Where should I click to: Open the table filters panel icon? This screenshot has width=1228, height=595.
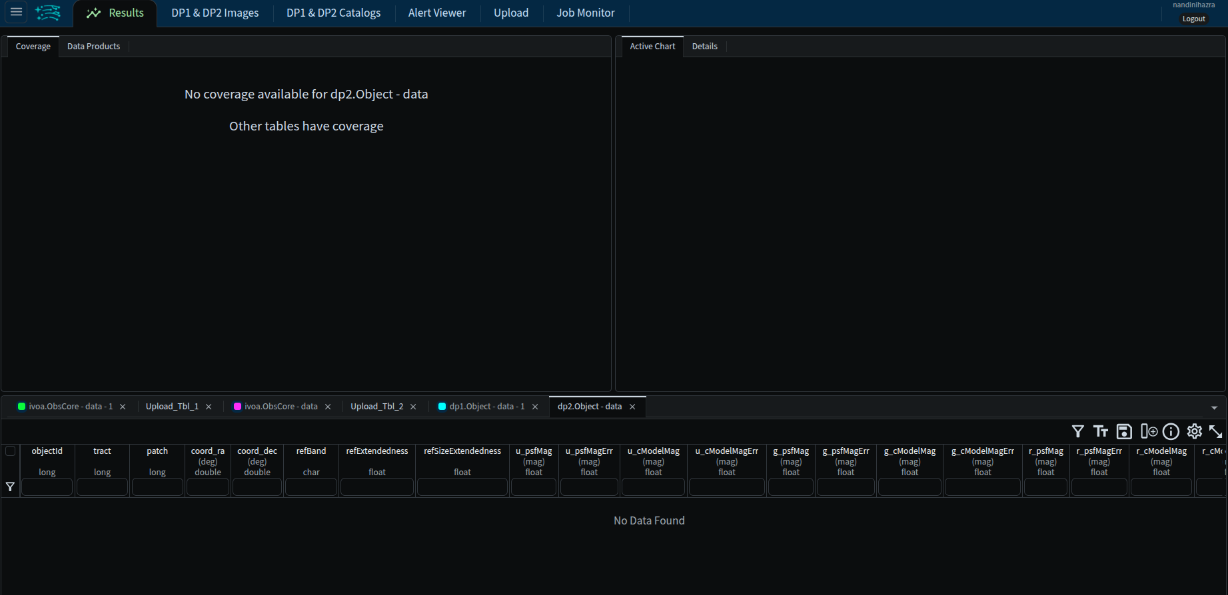[1077, 431]
